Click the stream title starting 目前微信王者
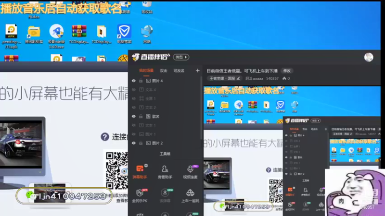The height and width of the screenshot is (216, 385). tap(242, 71)
